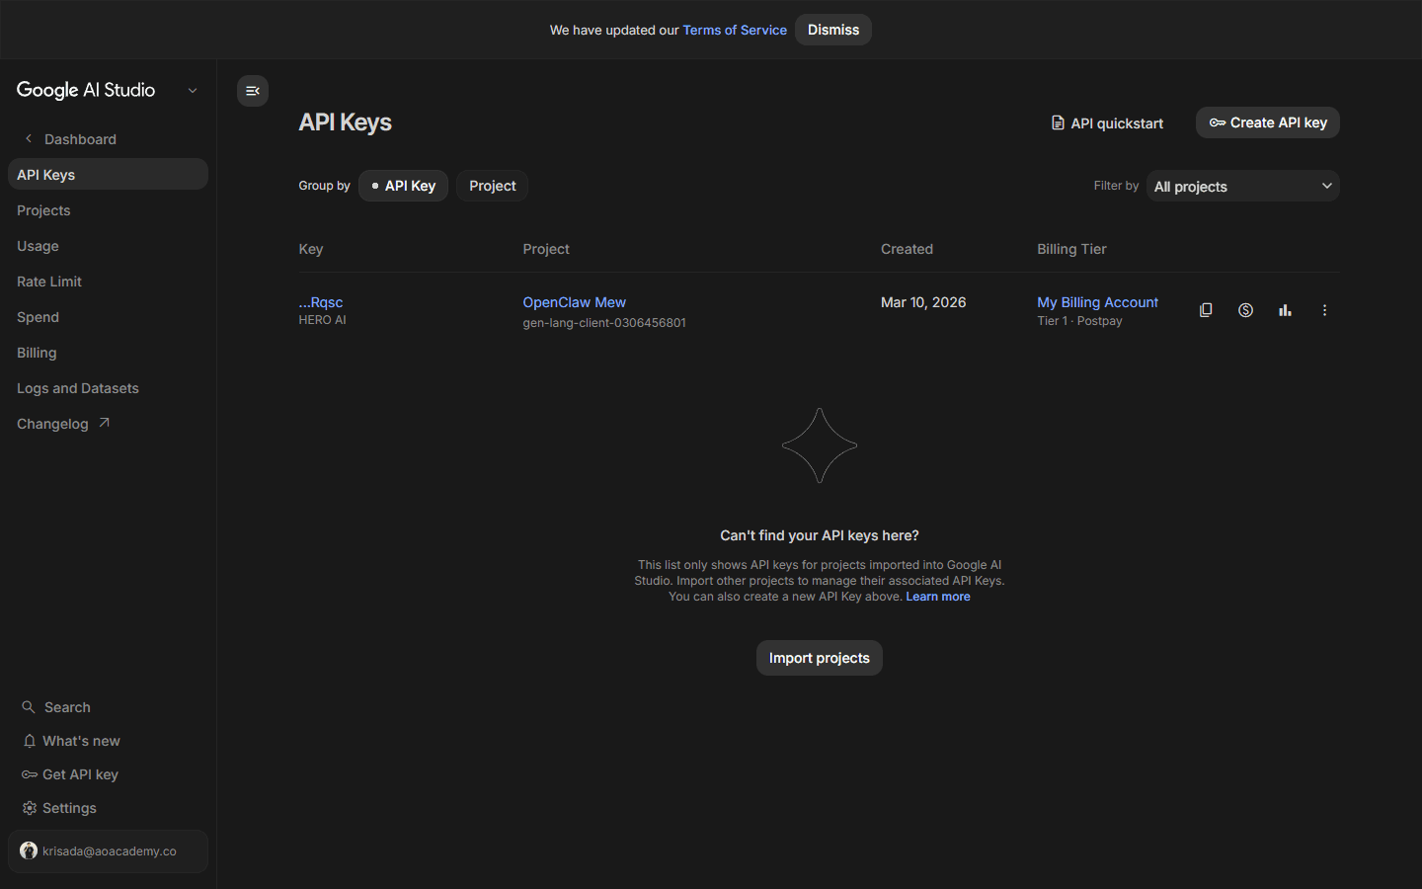Click the Mar 10, 2026 created date

click(x=923, y=302)
